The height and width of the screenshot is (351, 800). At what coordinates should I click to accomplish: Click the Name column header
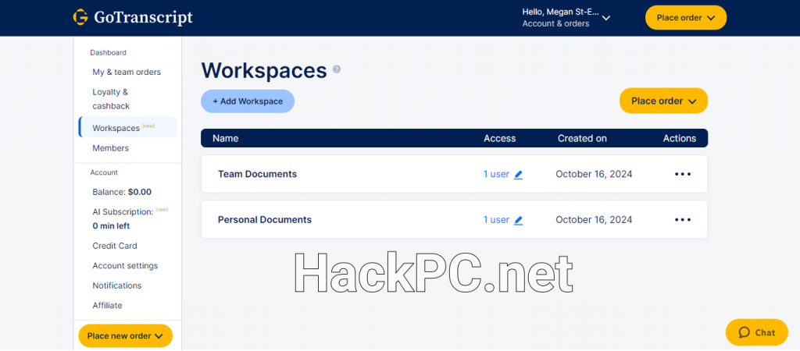226,138
